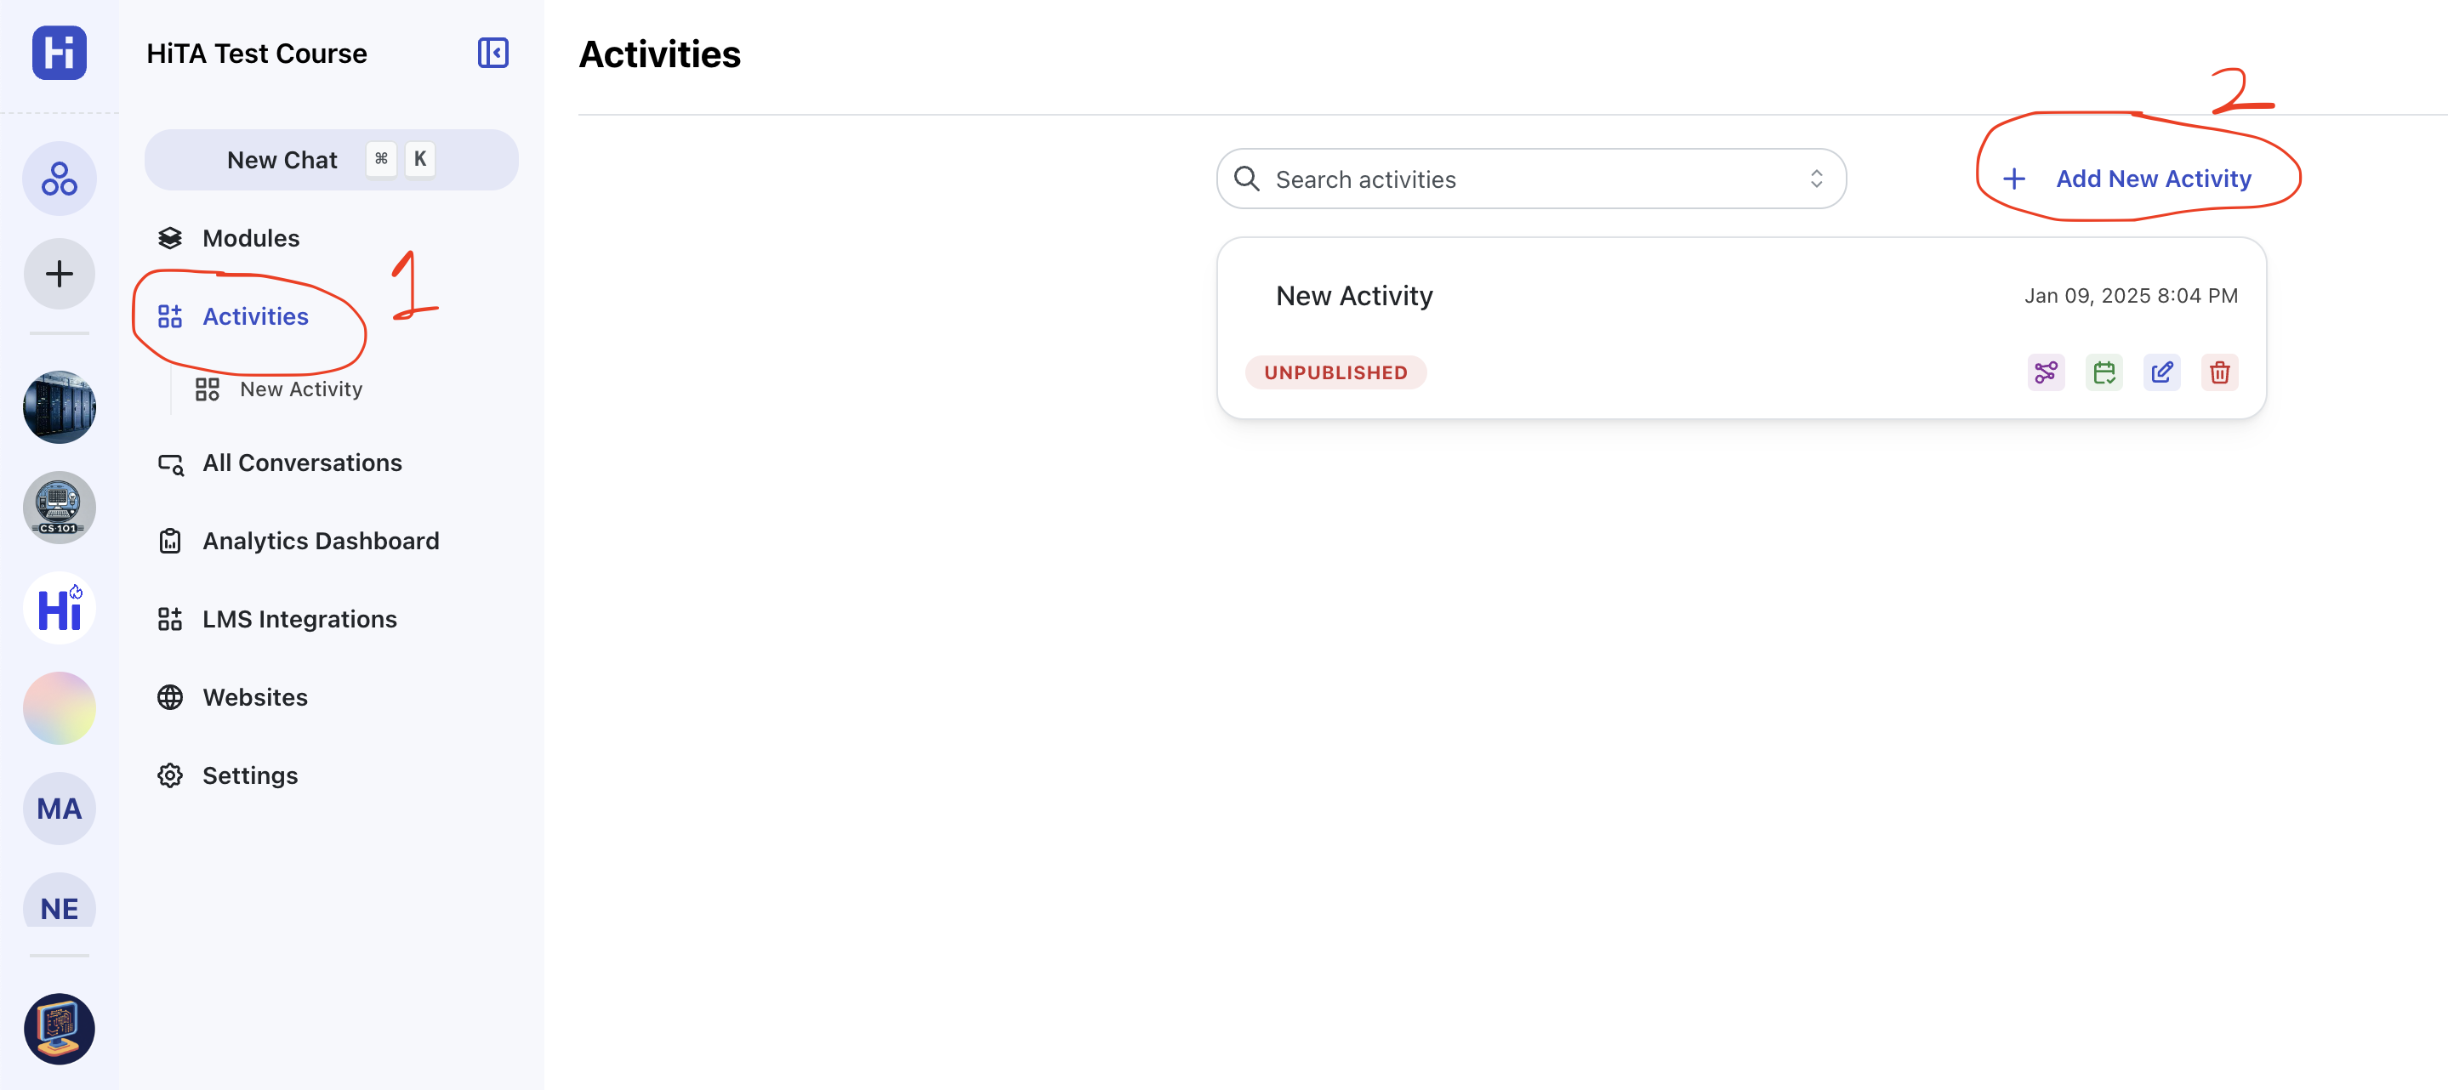Go to Analytics Dashboard
This screenshot has height=1090, width=2448.
[x=321, y=541]
